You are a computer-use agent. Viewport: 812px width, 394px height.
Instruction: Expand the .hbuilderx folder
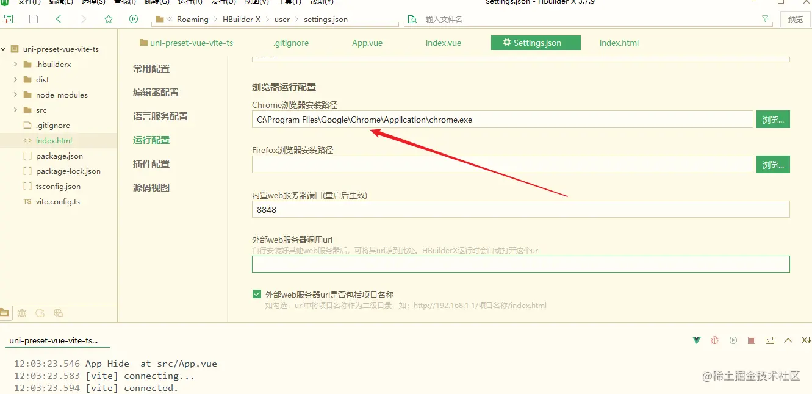[16, 64]
